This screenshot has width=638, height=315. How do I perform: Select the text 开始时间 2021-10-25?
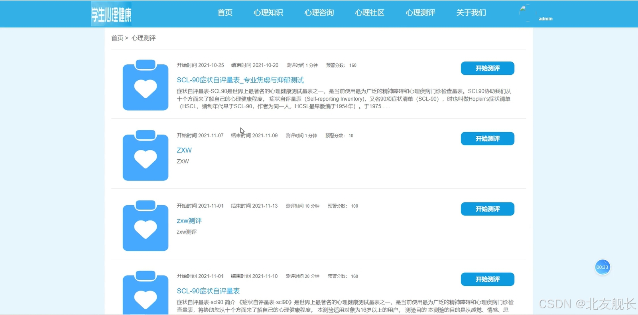click(200, 65)
